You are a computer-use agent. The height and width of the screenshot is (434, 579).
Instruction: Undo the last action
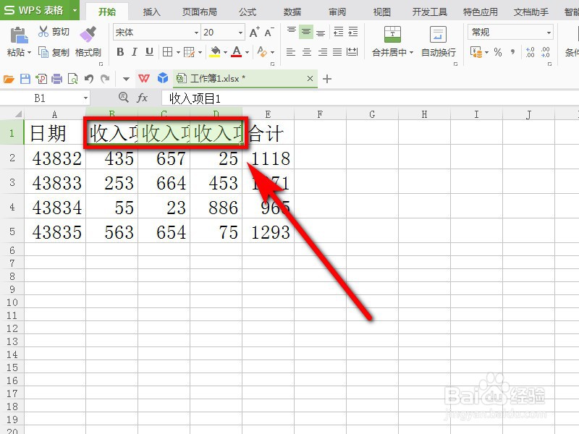click(x=88, y=79)
